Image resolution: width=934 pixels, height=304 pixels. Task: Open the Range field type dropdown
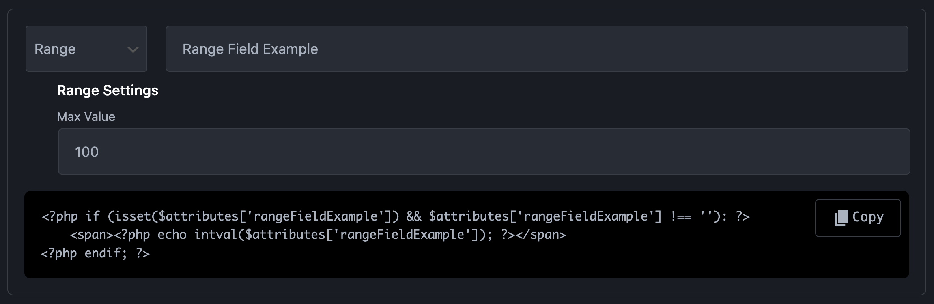coord(86,49)
